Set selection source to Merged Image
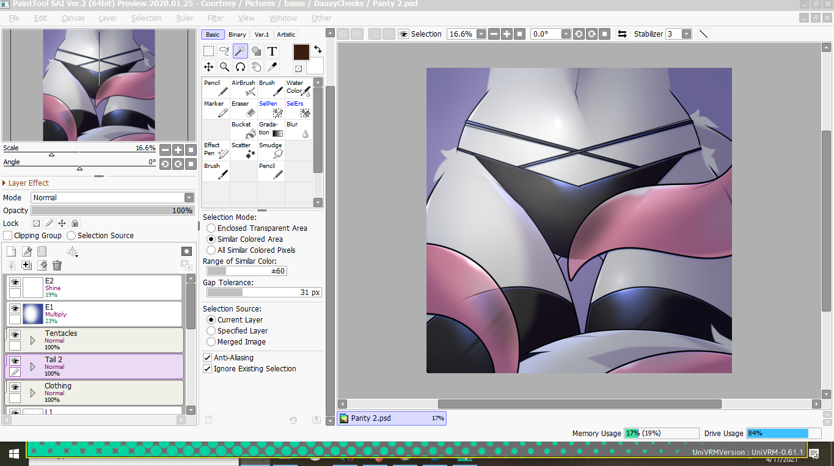834x466 pixels. tap(211, 341)
